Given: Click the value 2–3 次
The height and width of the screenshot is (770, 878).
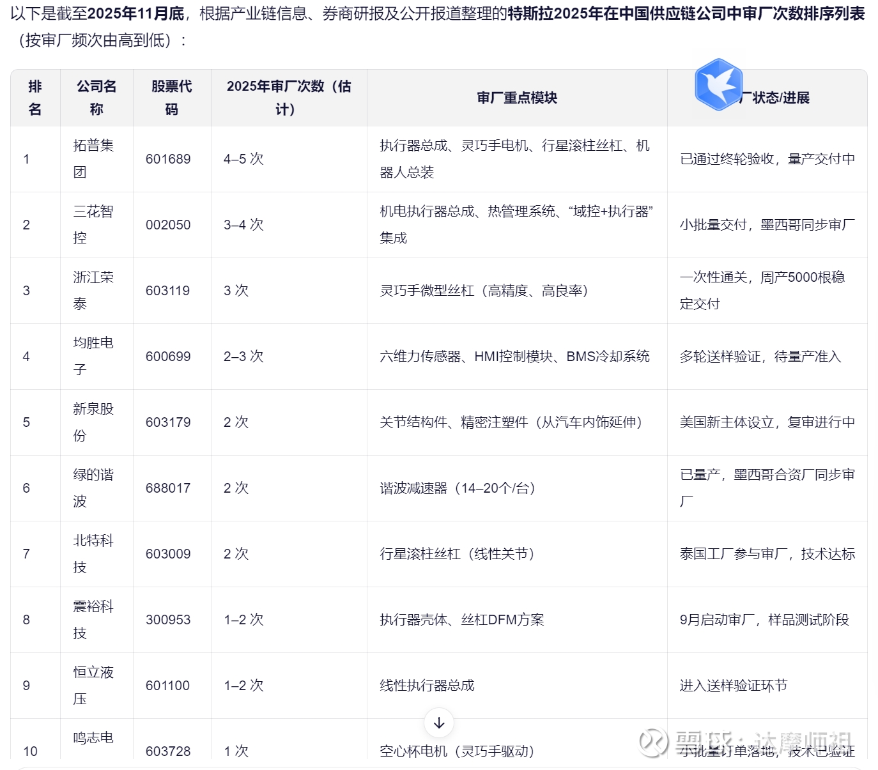Looking at the screenshot, I should pos(243,357).
